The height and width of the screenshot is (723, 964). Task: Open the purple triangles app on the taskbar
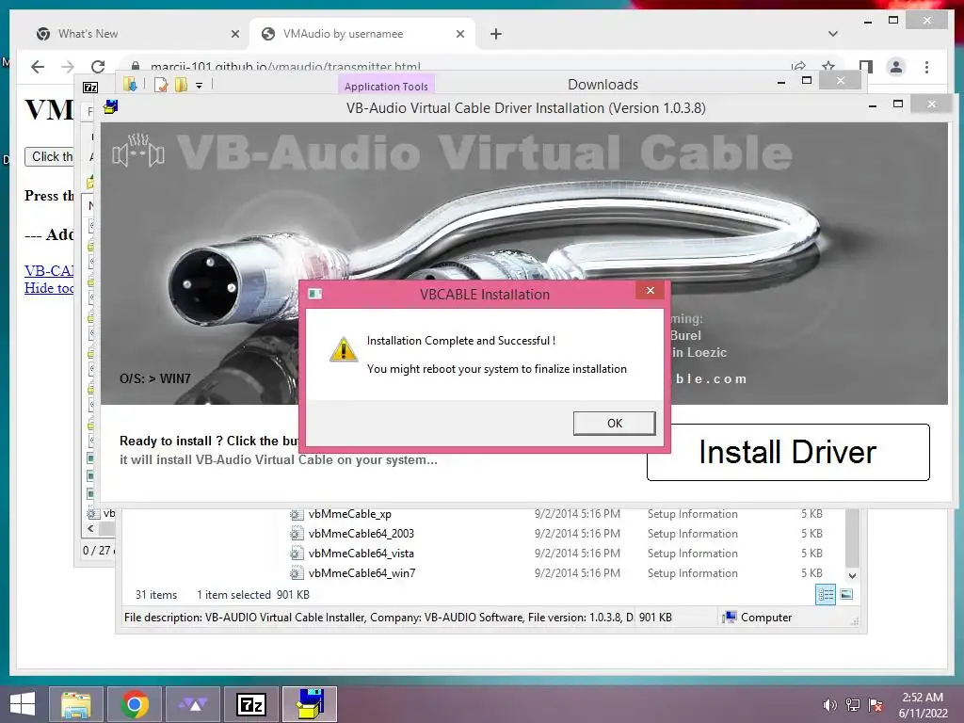tap(193, 704)
